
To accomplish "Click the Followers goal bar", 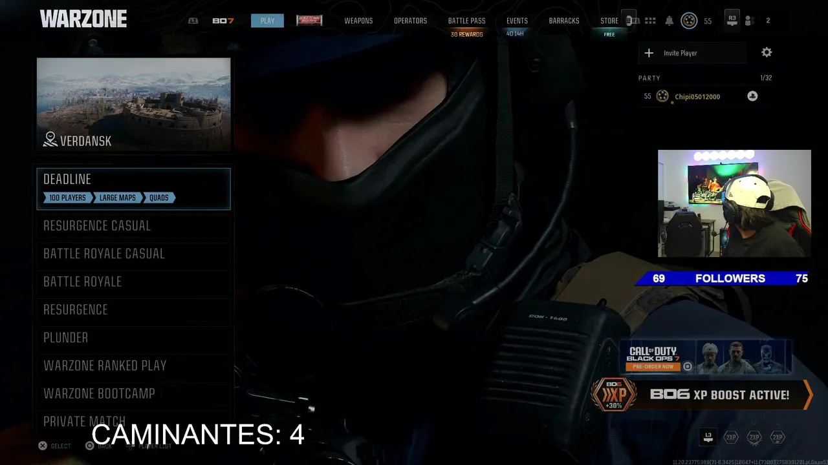I will pos(723,278).
